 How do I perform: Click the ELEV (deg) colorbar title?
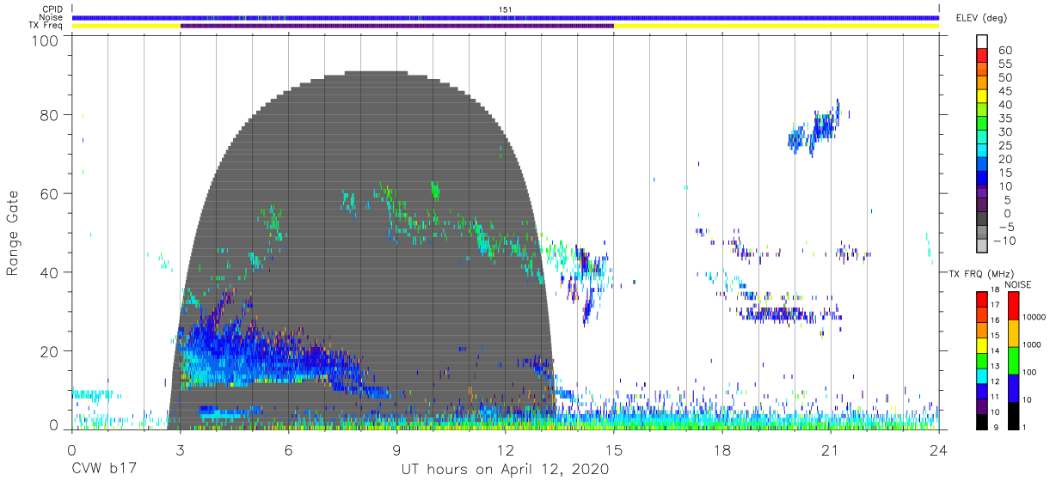981,17
